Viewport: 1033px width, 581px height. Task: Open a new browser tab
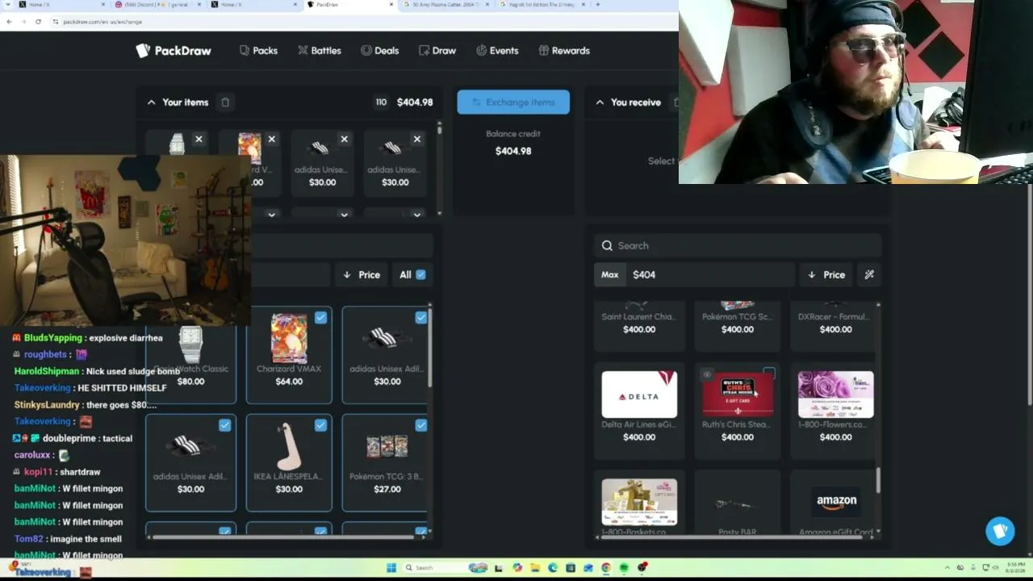[597, 5]
